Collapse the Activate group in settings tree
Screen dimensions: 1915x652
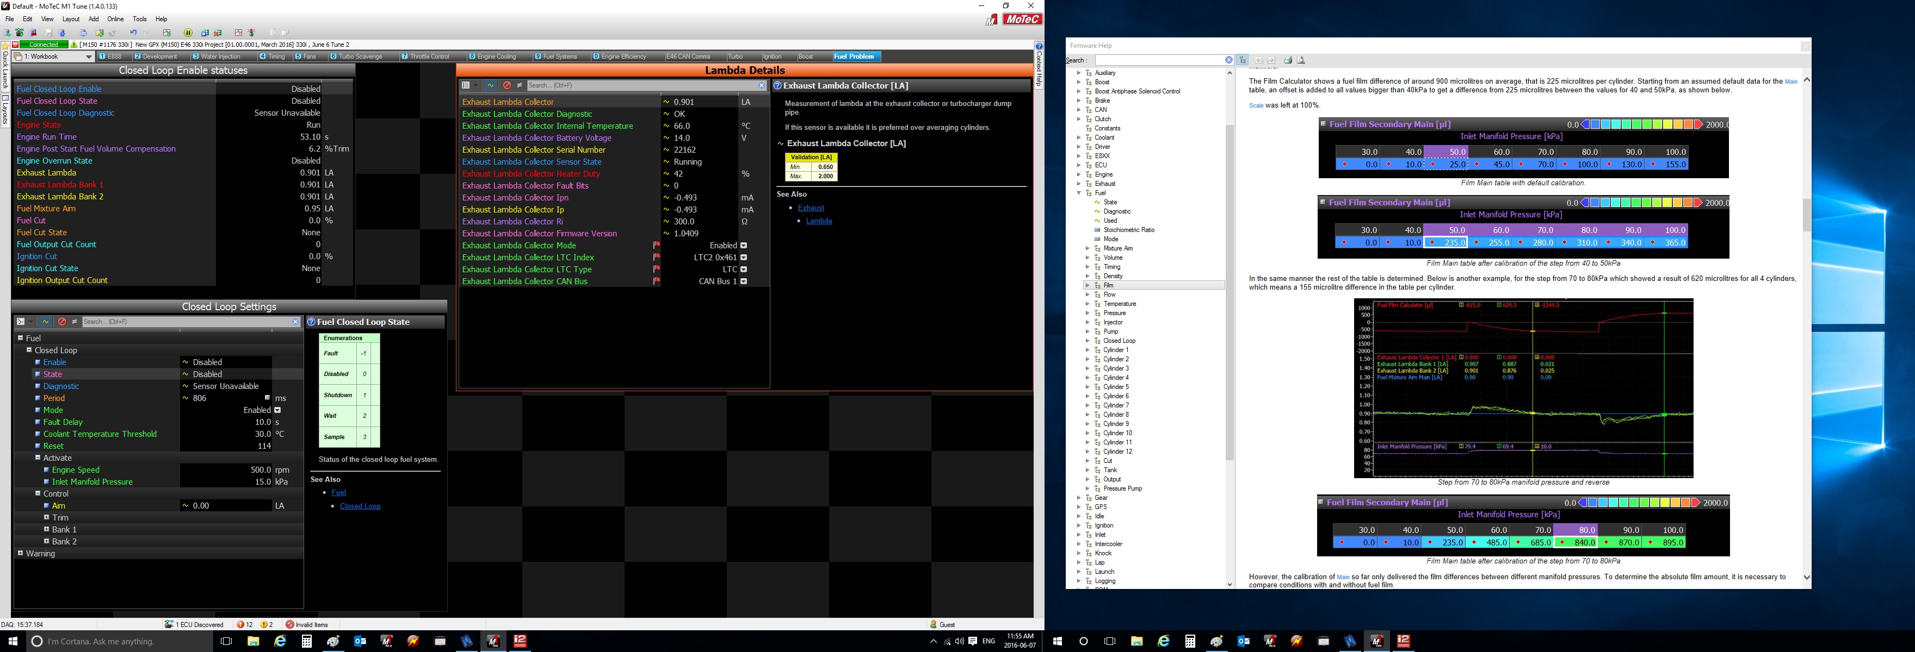coord(38,457)
